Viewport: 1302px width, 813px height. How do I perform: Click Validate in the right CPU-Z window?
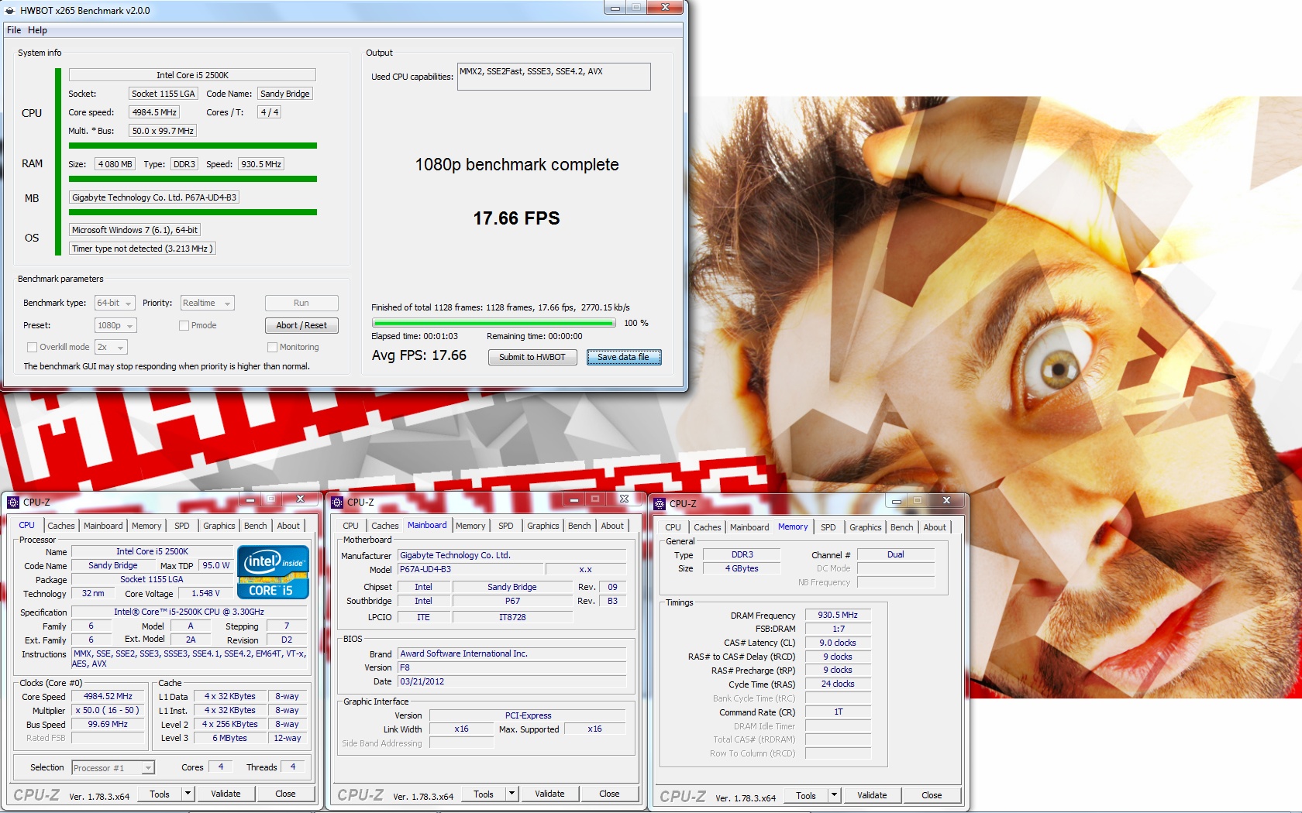[872, 795]
